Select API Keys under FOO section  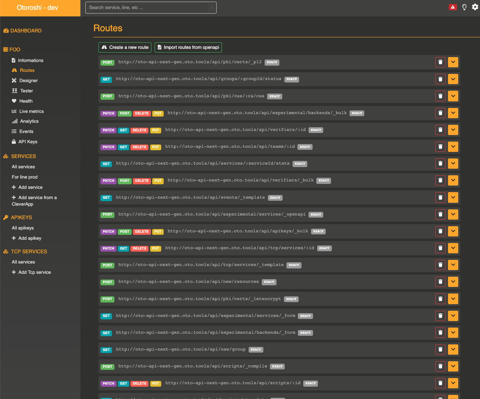[27, 142]
